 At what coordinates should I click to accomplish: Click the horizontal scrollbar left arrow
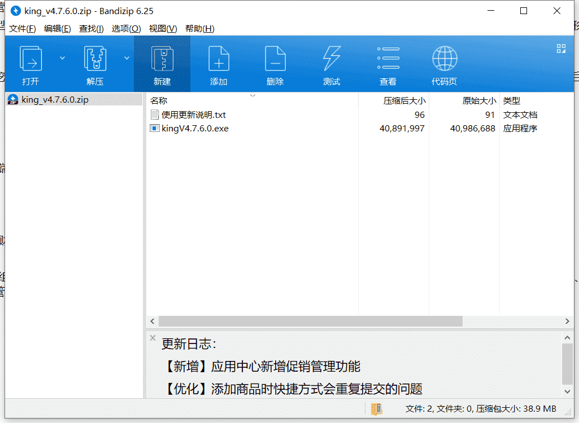pyautogui.click(x=153, y=321)
